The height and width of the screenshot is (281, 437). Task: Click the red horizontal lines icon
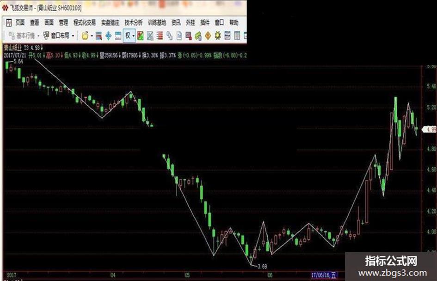pos(160,36)
